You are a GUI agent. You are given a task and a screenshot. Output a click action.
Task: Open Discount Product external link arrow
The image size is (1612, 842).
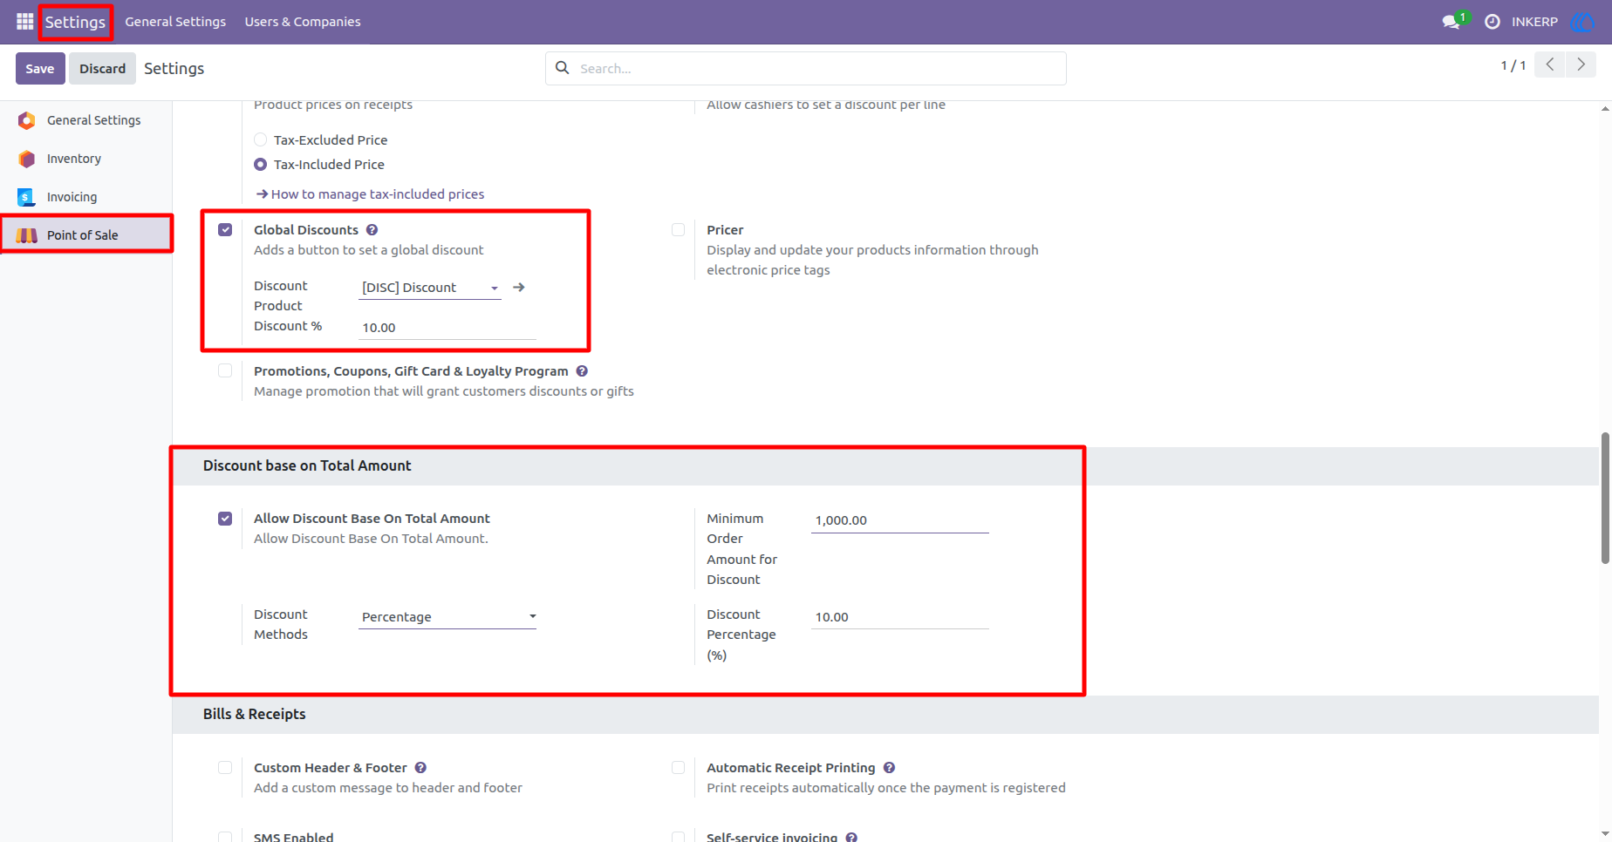[519, 287]
